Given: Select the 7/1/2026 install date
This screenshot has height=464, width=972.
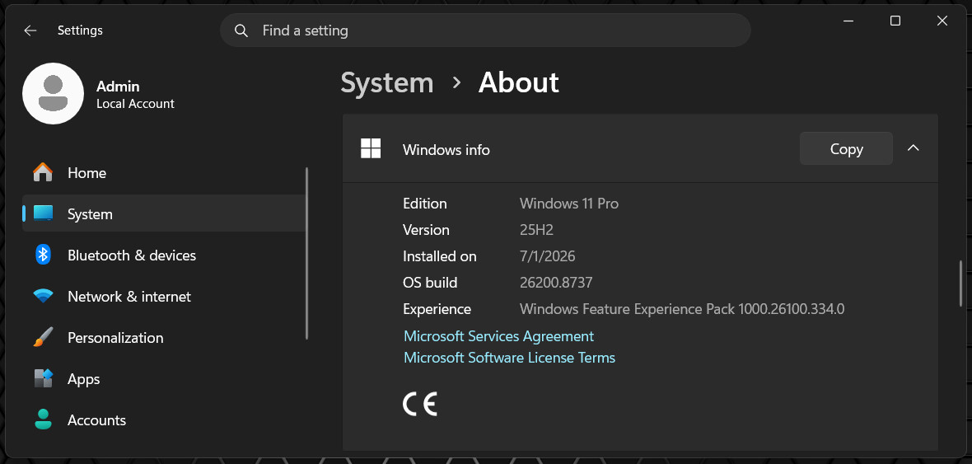Looking at the screenshot, I should [548, 256].
